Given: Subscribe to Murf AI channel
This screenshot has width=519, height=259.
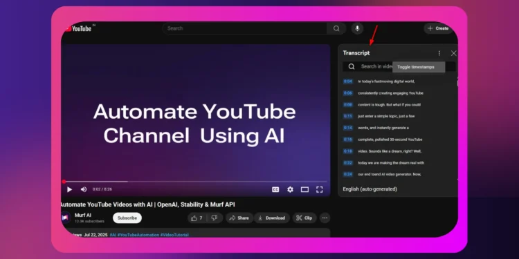Looking at the screenshot, I should [x=127, y=218].
